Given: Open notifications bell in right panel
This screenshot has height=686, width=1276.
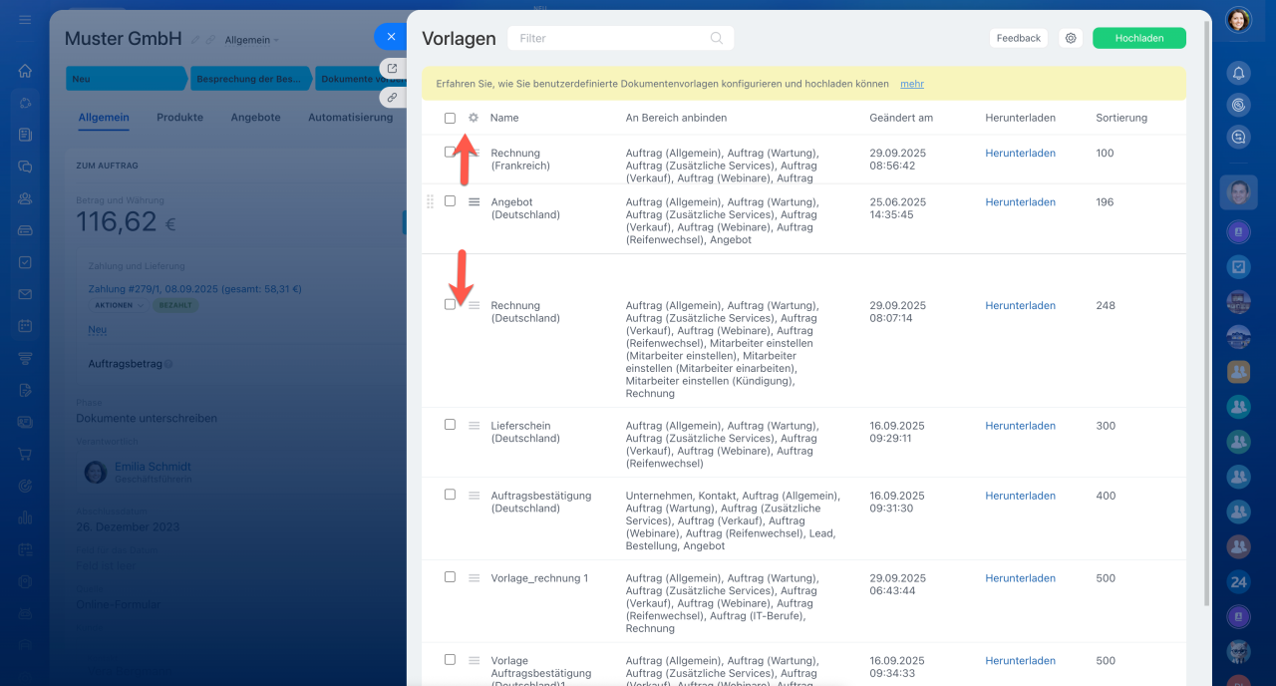Looking at the screenshot, I should [x=1238, y=72].
